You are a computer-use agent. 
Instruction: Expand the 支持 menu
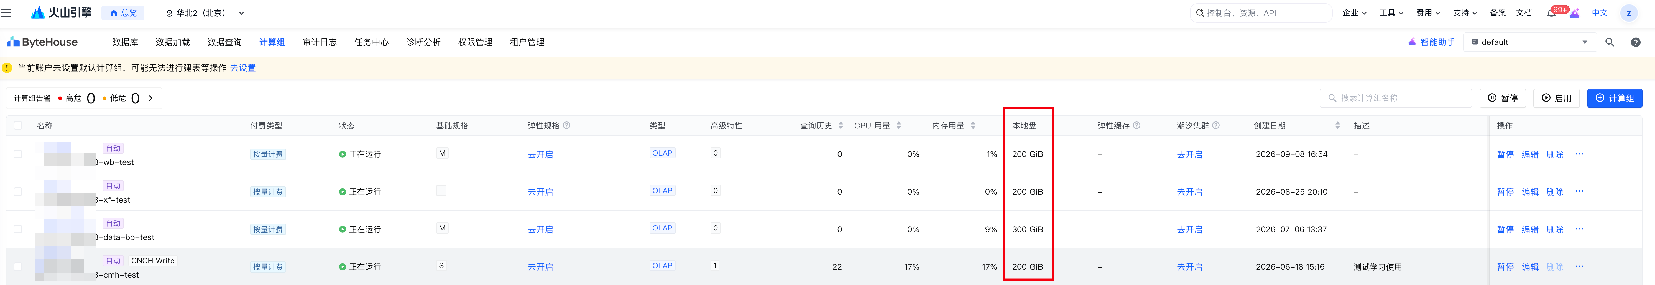coord(1465,13)
